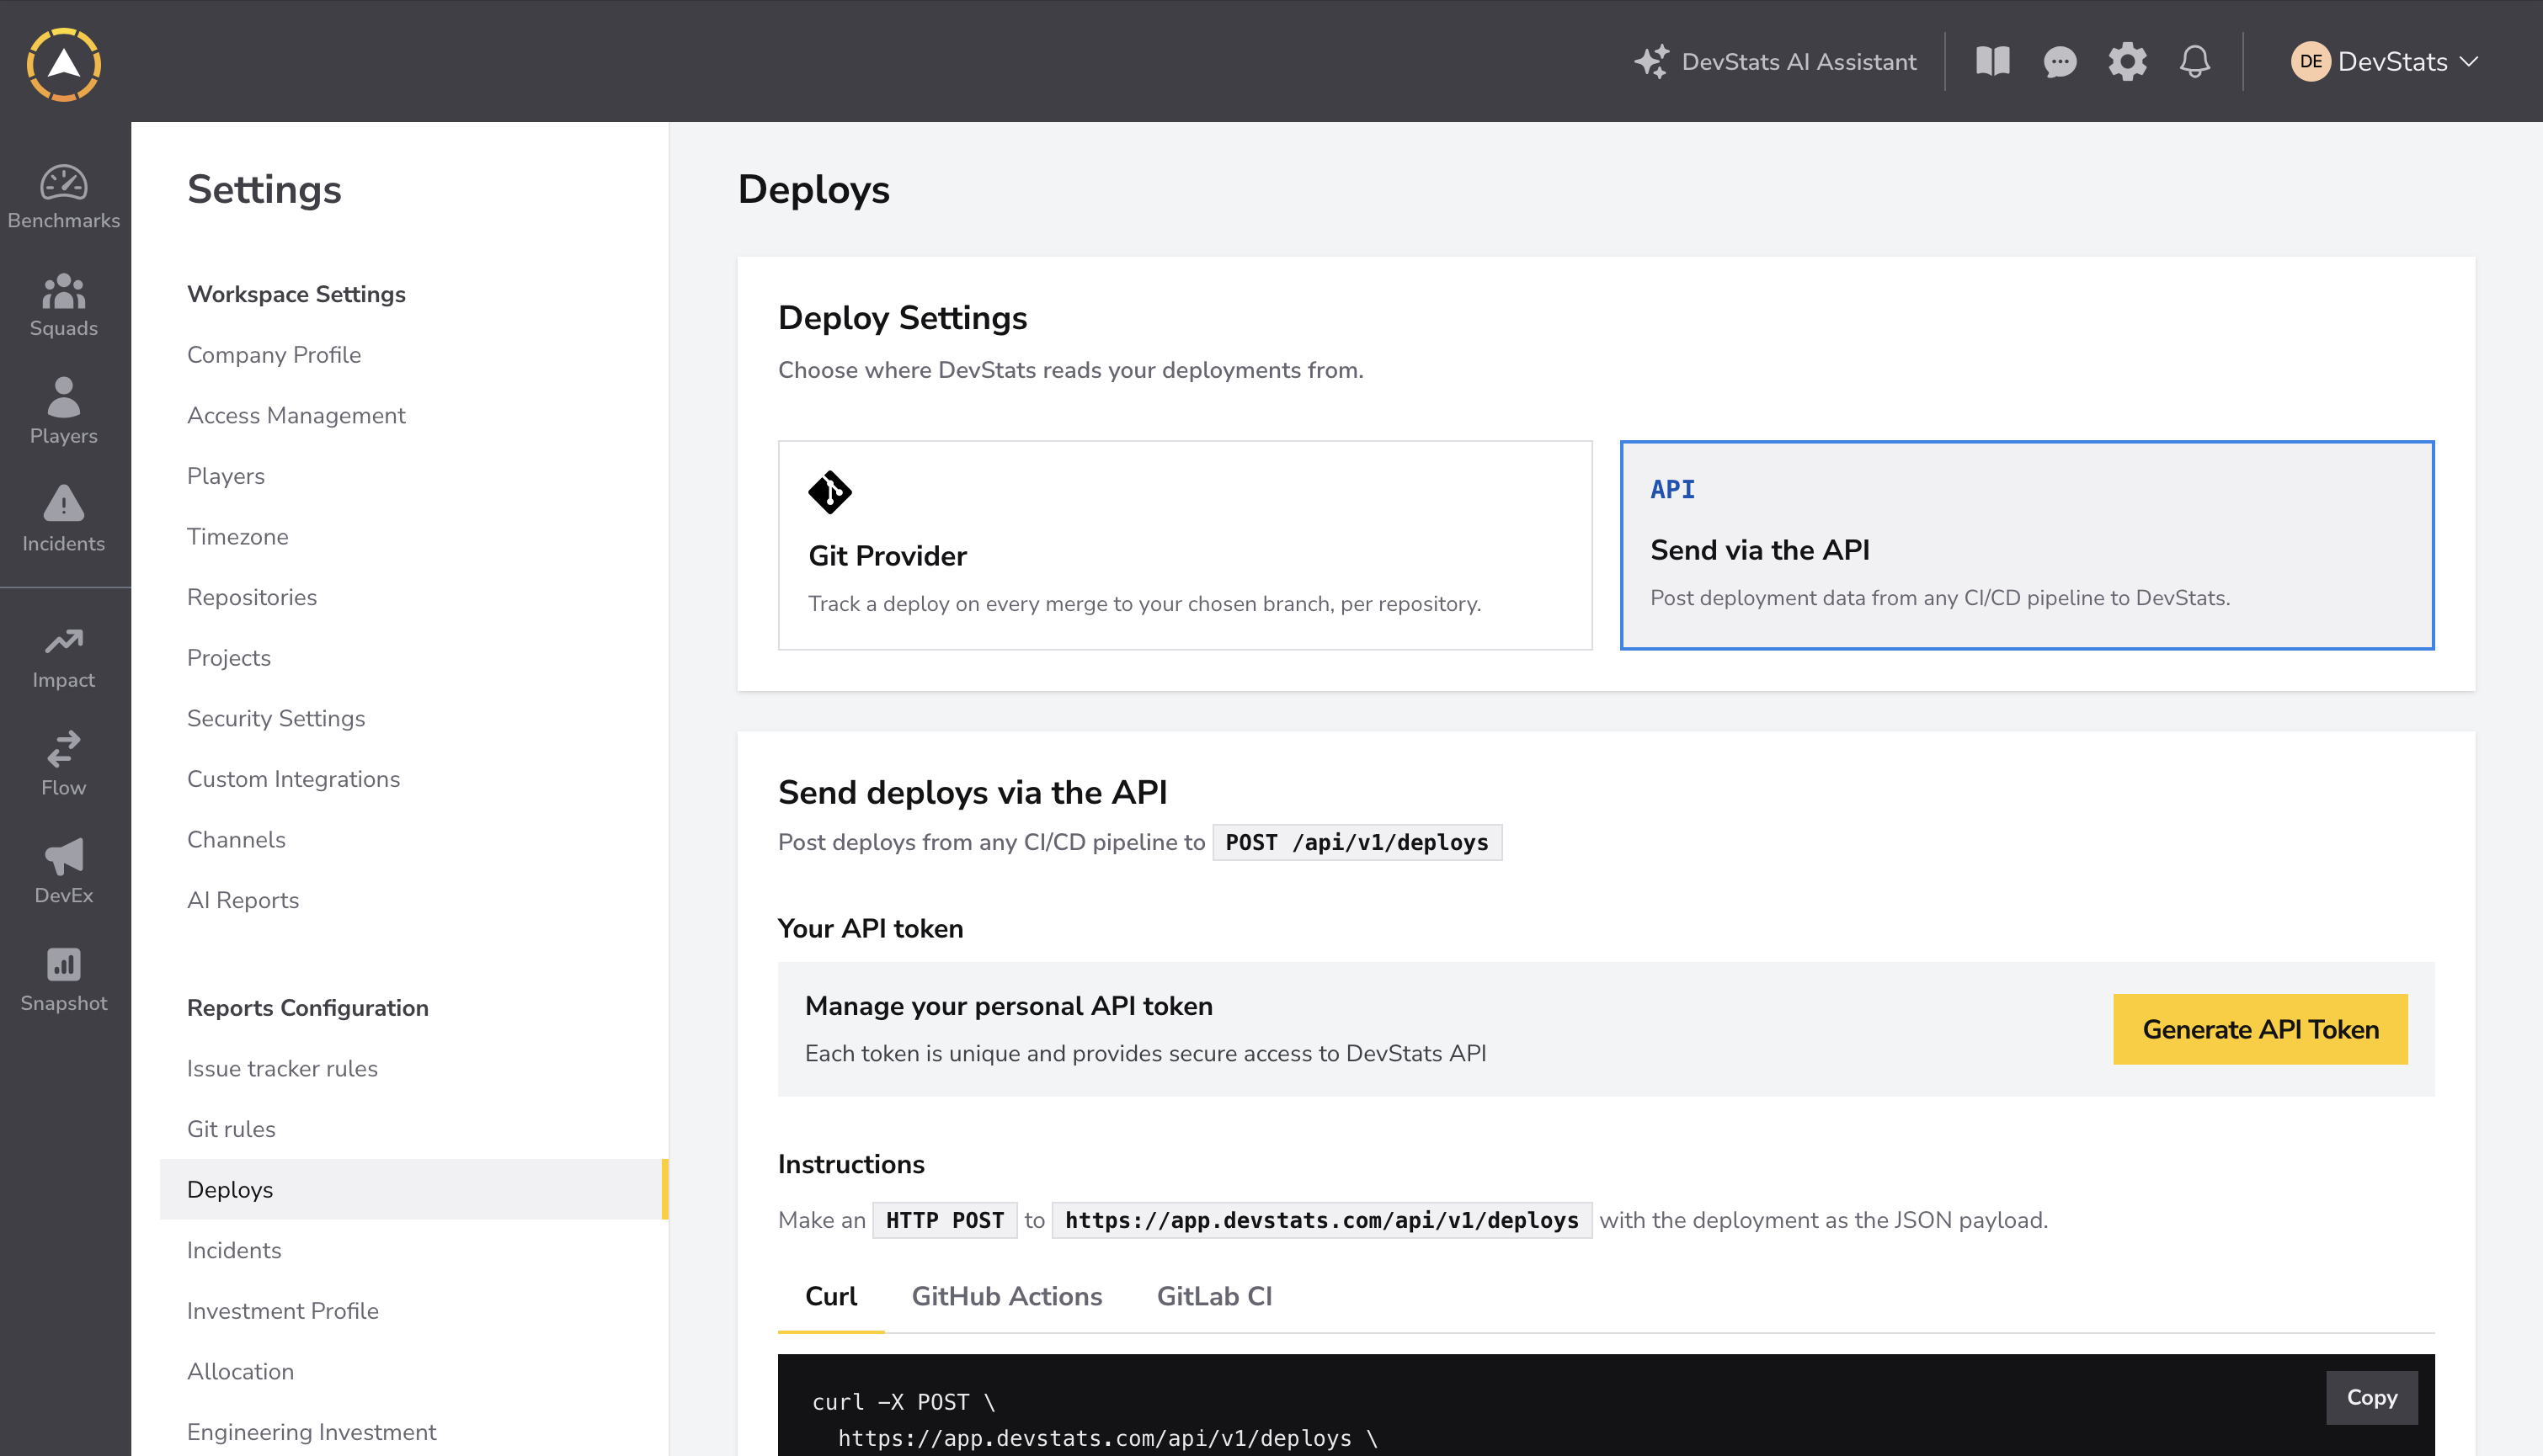Select the Git Provider deploy source
The width and height of the screenshot is (2543, 1456).
coord(1185,545)
